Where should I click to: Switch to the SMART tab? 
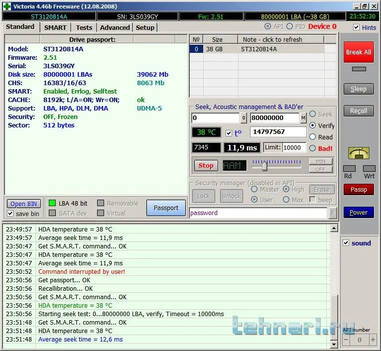55,27
